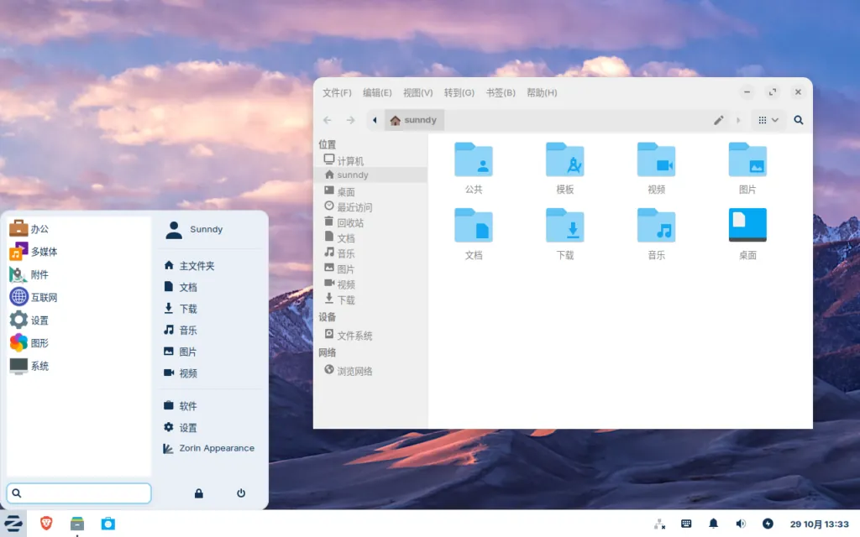The width and height of the screenshot is (860, 537).
Task: Click the volume icon in tray
Action: tap(741, 524)
